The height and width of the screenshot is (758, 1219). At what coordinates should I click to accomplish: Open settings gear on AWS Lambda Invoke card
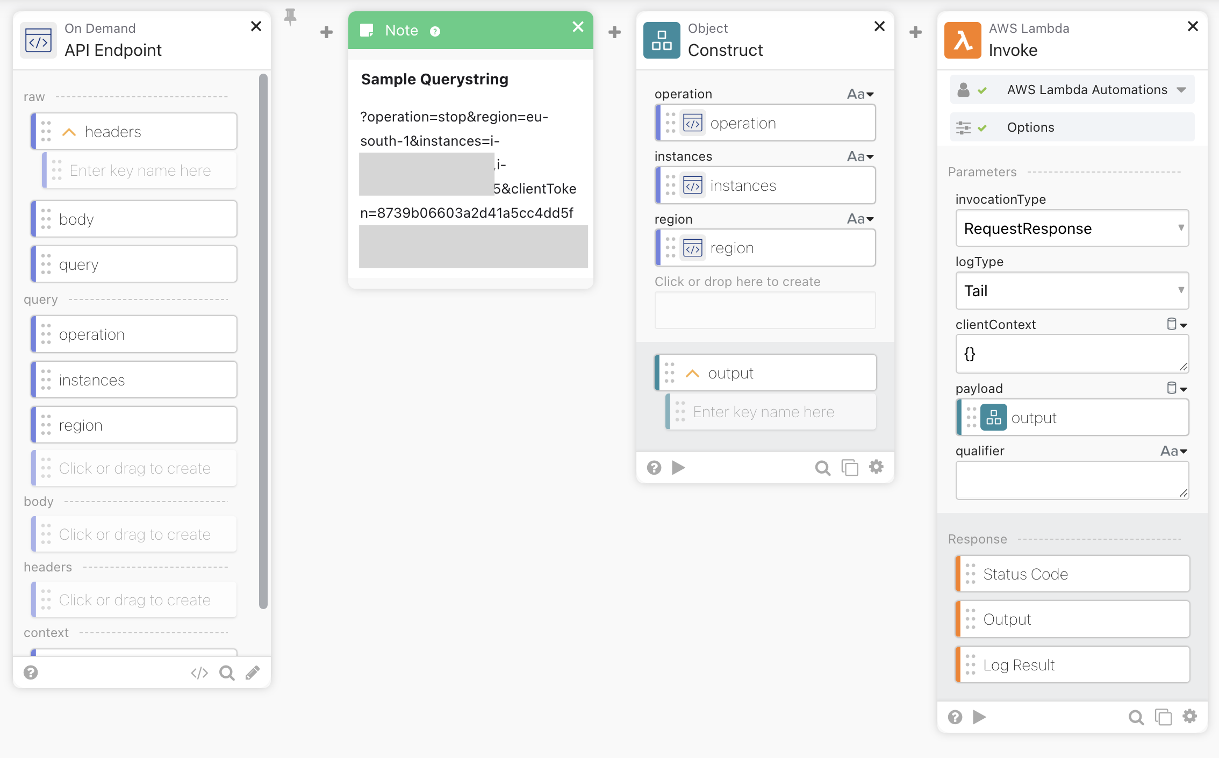(1190, 716)
